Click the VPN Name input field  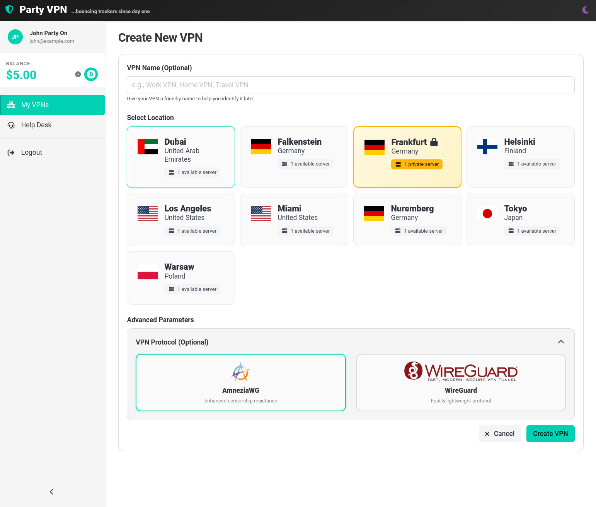pyautogui.click(x=350, y=84)
